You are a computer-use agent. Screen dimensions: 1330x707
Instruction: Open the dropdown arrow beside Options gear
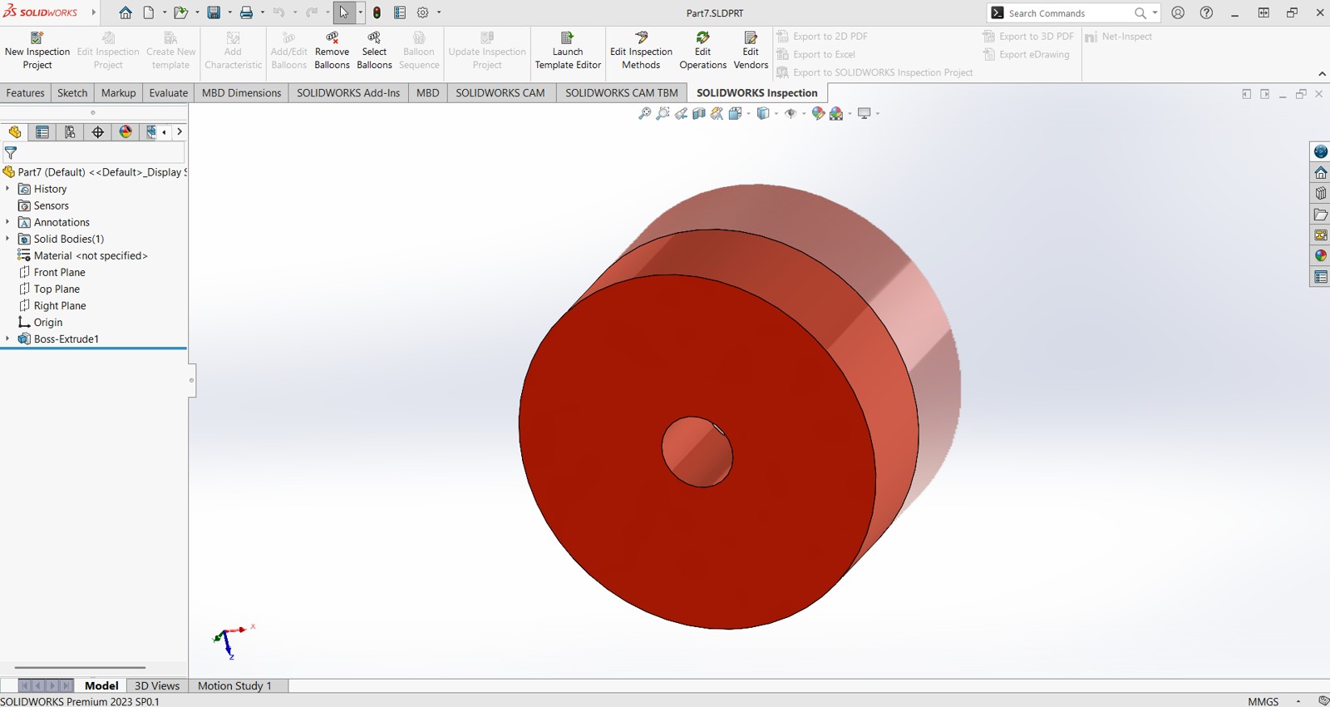click(439, 12)
